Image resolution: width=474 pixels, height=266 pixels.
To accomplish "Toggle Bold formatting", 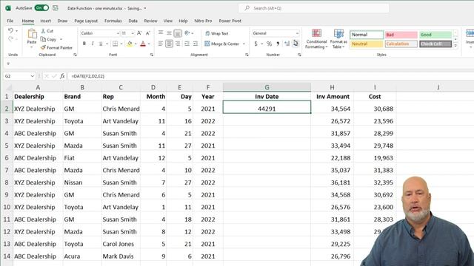I will [x=84, y=44].
